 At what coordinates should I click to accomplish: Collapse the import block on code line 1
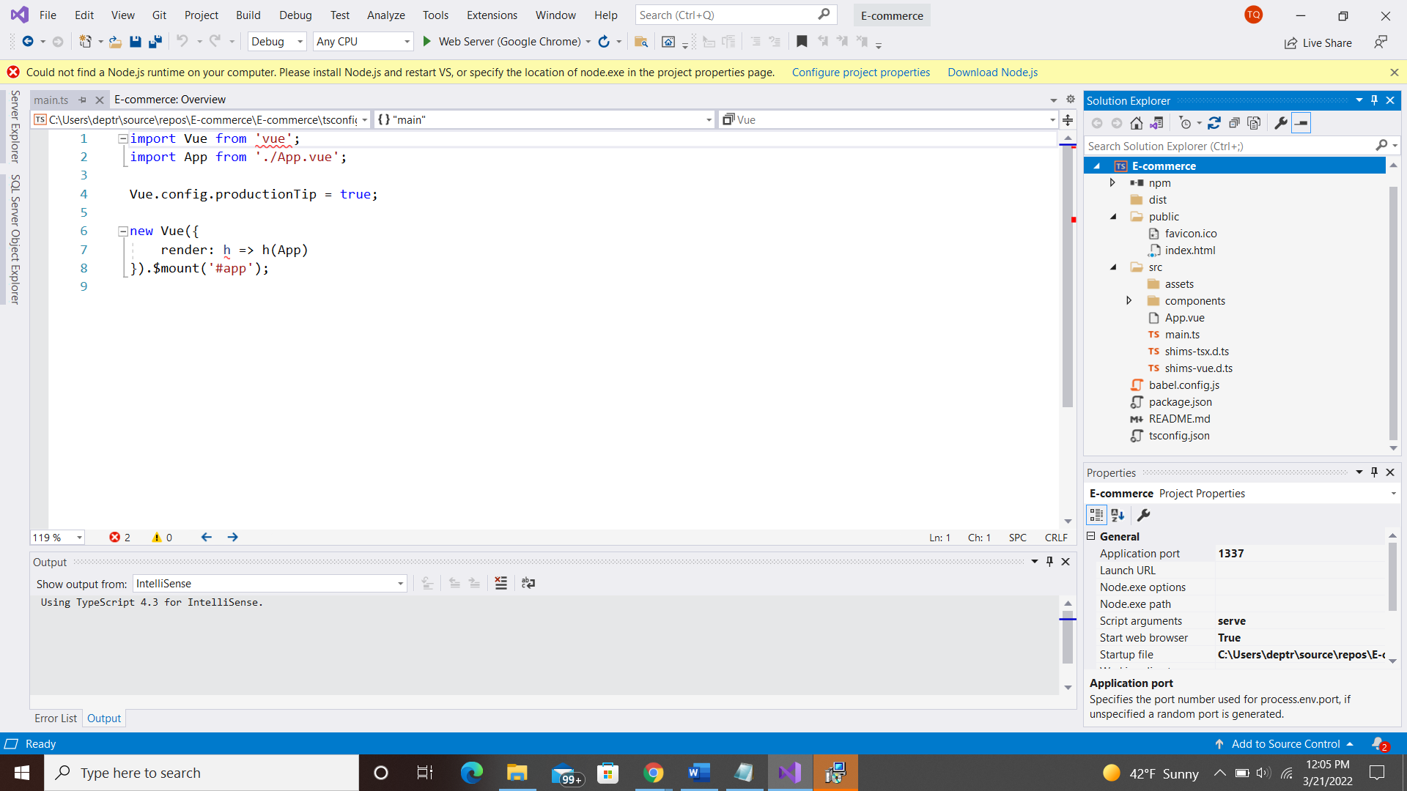[123, 138]
